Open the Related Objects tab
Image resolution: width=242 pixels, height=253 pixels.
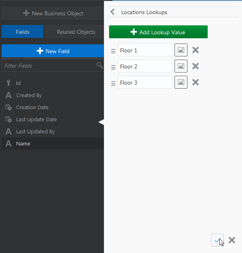coord(74,31)
